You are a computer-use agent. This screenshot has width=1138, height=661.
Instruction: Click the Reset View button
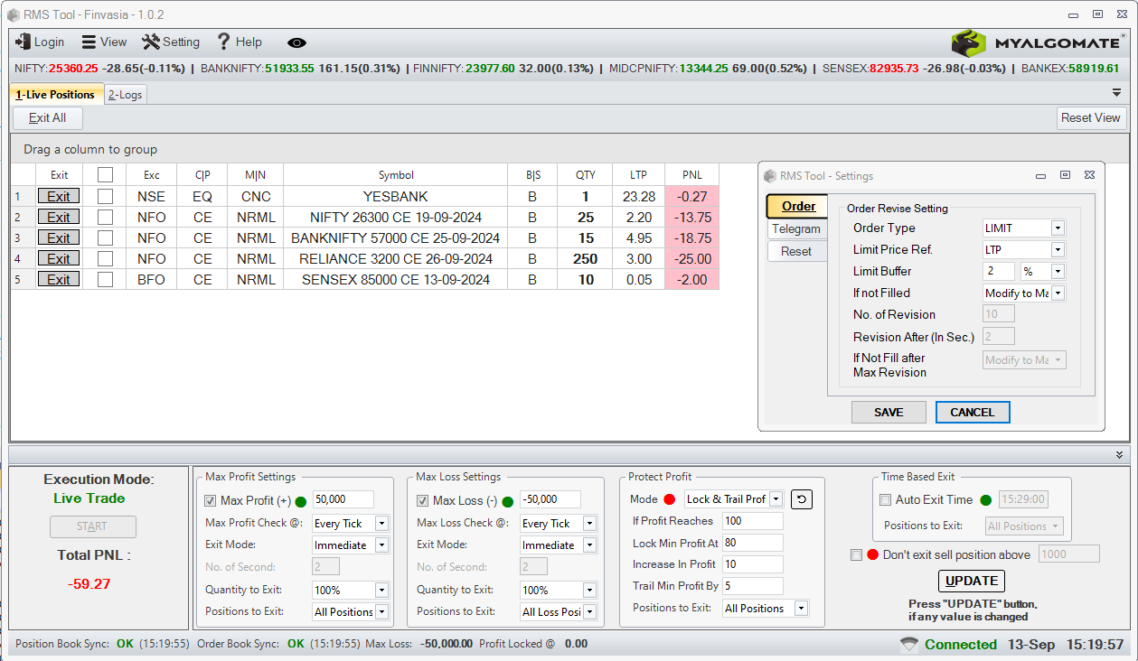point(1091,118)
